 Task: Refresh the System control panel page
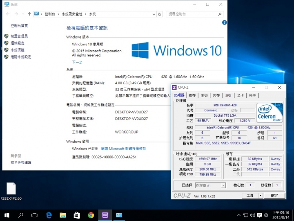pyautogui.click(x=160, y=14)
